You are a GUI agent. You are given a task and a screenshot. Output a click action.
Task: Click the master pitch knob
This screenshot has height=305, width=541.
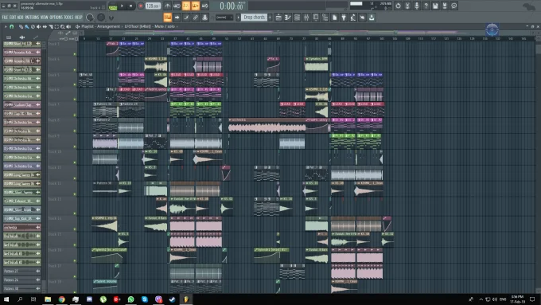(x=101, y=18)
